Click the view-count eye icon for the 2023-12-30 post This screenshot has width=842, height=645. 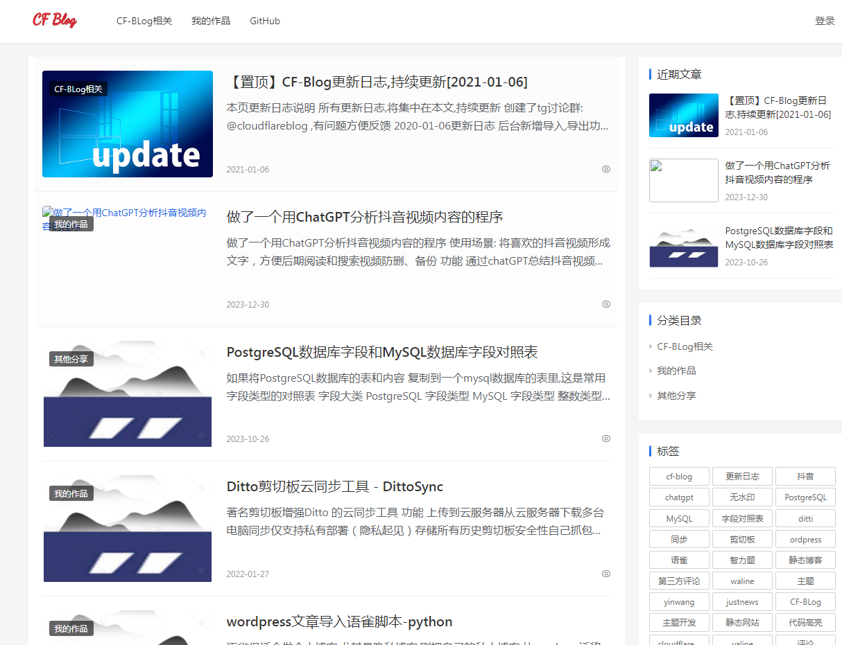point(606,304)
